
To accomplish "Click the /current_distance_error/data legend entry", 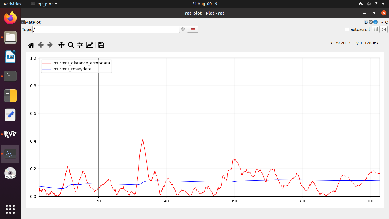I will click(x=82, y=63).
